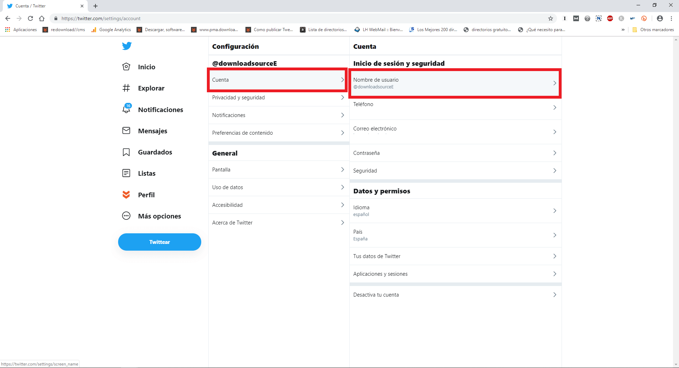Open Uso de datos settings
This screenshot has width=679, height=368.
pyautogui.click(x=279, y=187)
